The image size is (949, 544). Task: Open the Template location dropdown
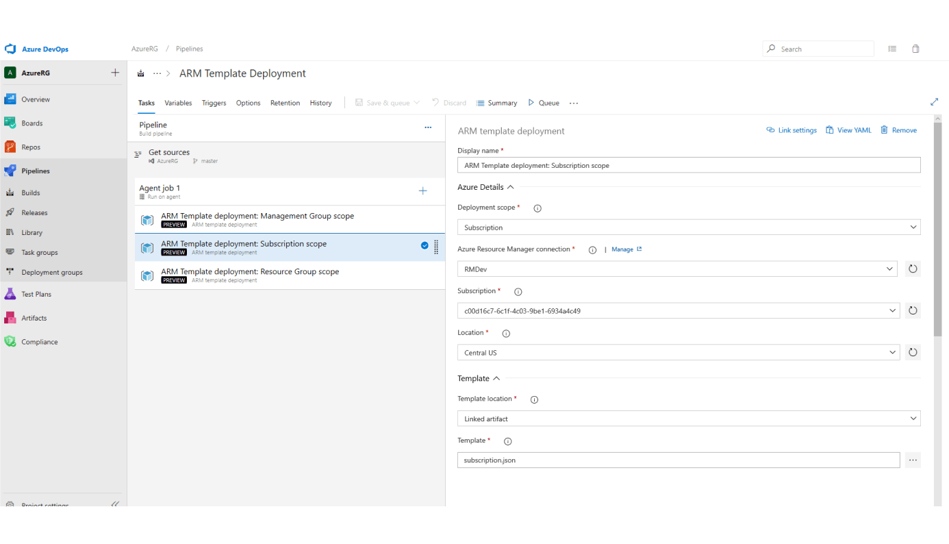688,419
